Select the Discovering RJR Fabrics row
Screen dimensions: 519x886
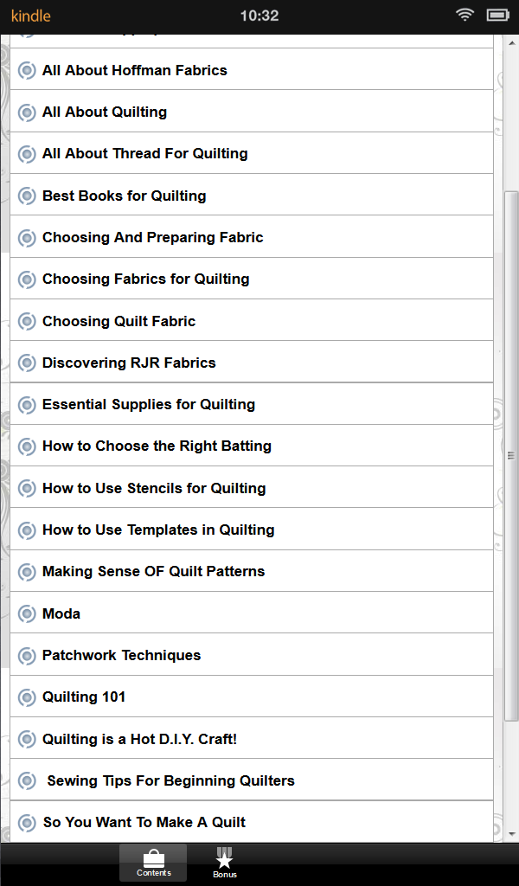[128, 362]
